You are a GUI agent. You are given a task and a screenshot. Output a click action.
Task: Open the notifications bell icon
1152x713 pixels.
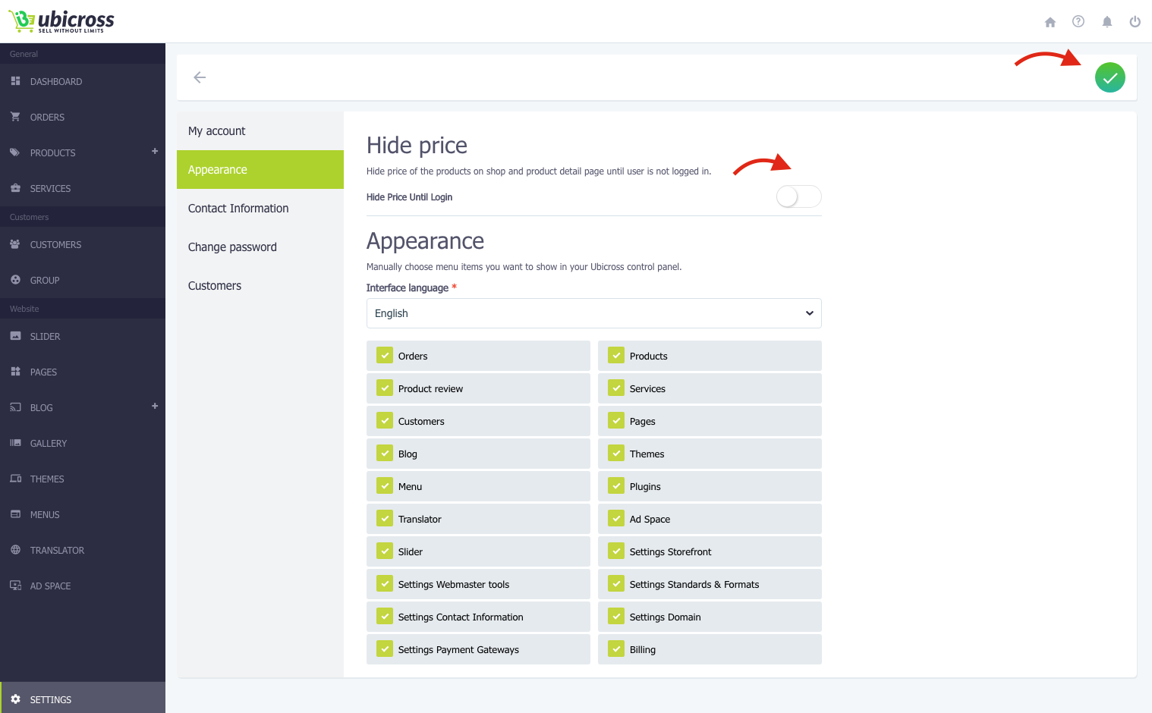[x=1107, y=22]
